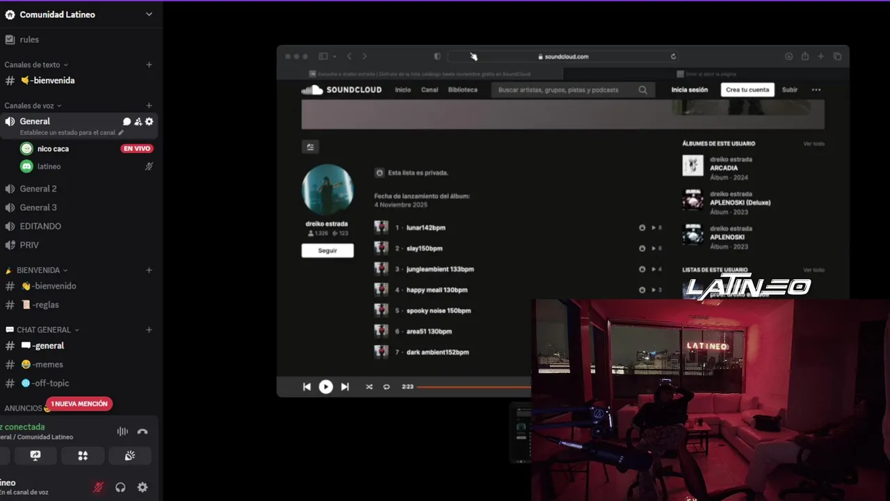The image size is (890, 501).
Task: Collapse the BIENVENIDA category
Action: point(36,270)
